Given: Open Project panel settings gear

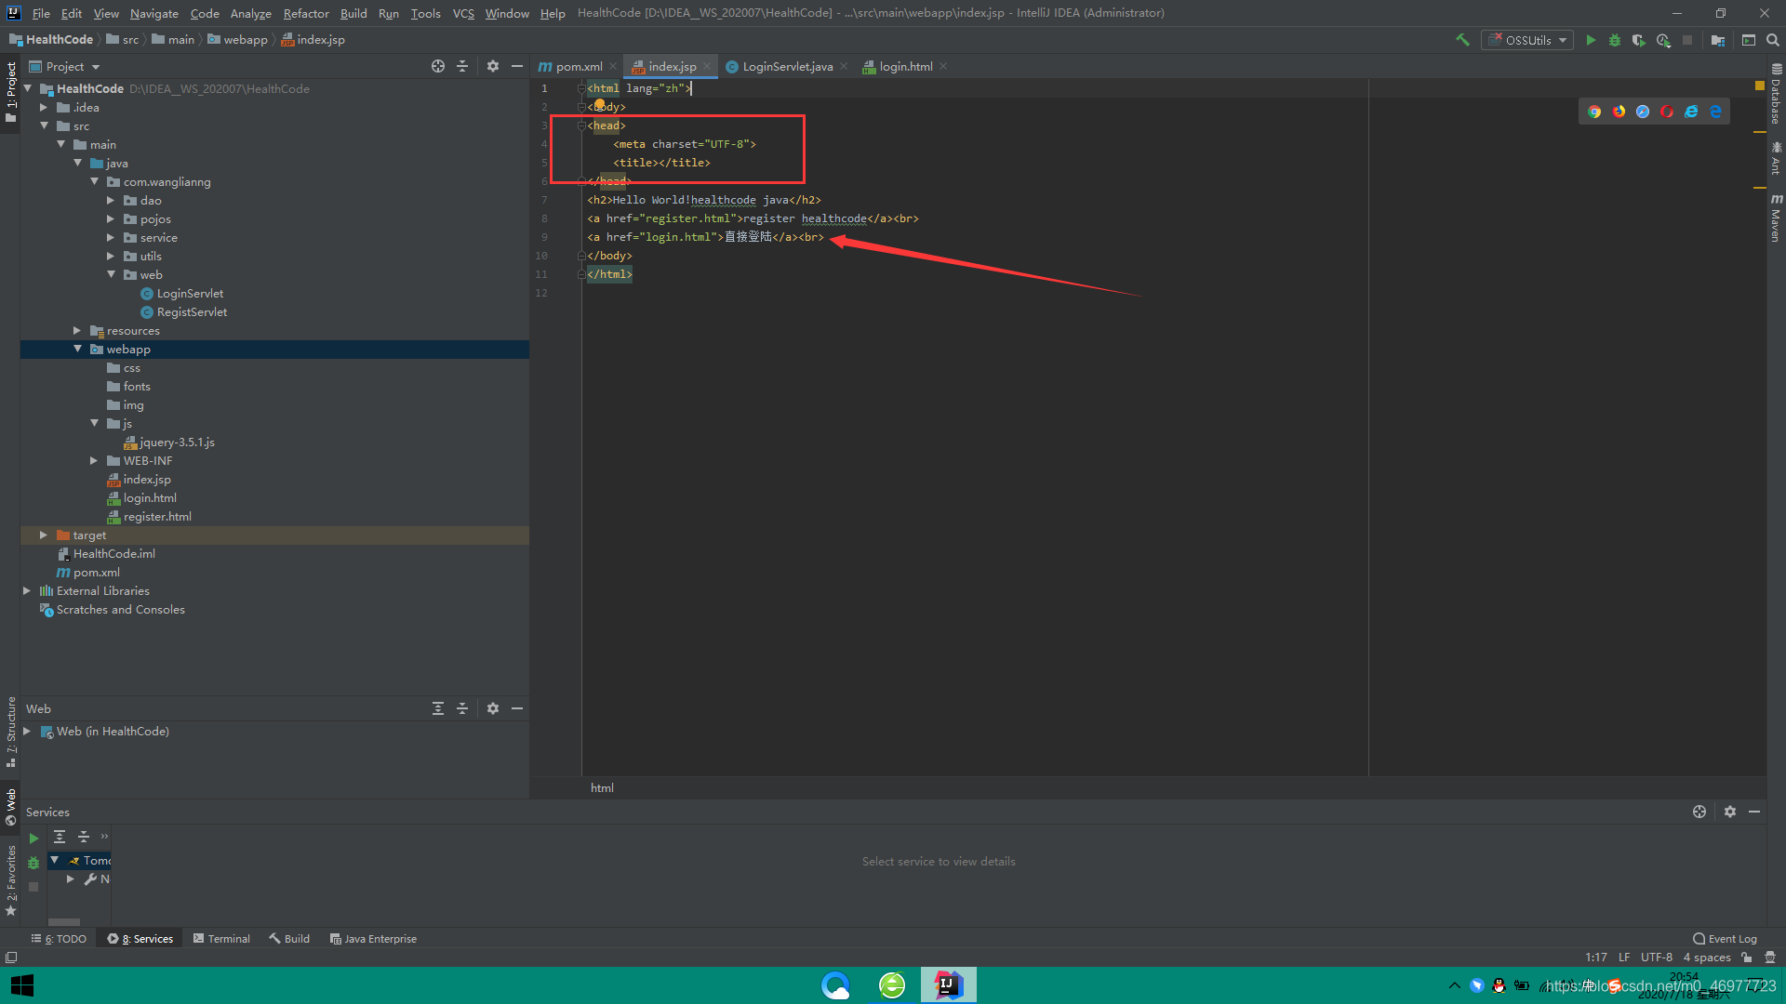Looking at the screenshot, I should coord(493,66).
